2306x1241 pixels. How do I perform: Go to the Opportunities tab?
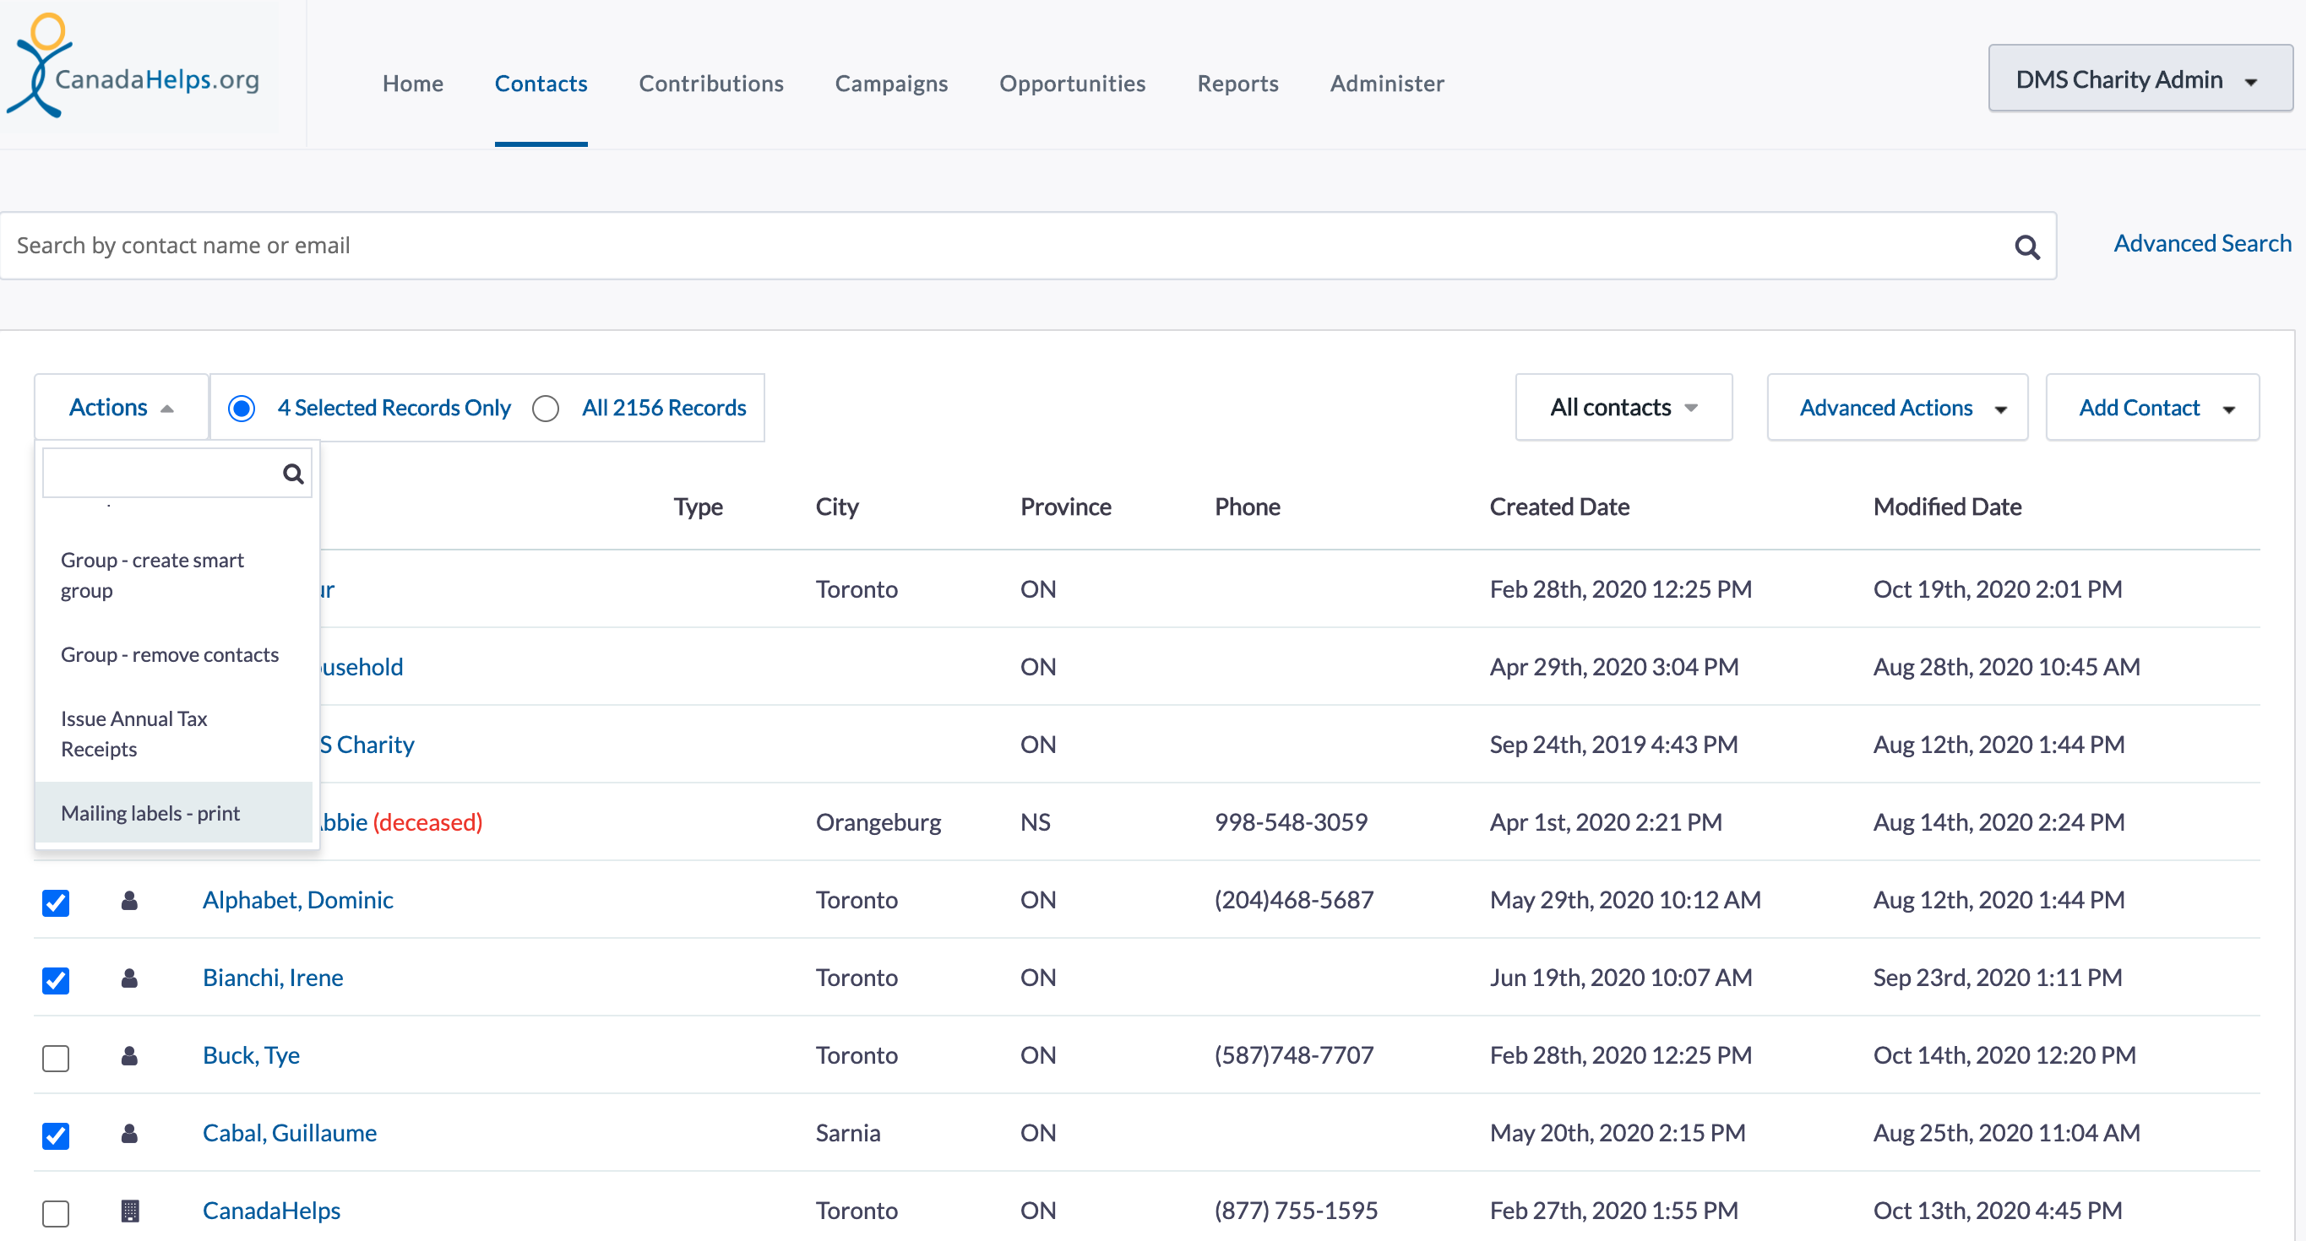pos(1072,84)
